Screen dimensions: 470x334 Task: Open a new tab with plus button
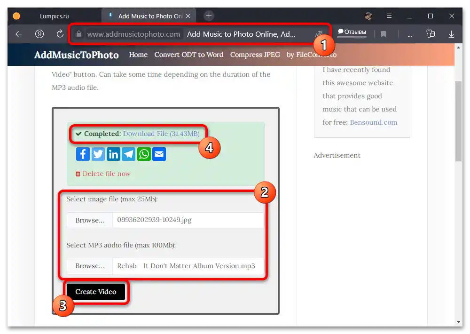209,16
